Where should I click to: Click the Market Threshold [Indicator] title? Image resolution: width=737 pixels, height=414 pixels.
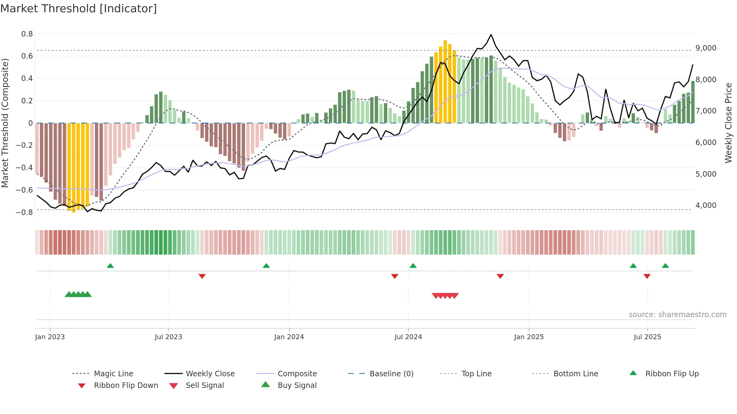click(x=79, y=9)
